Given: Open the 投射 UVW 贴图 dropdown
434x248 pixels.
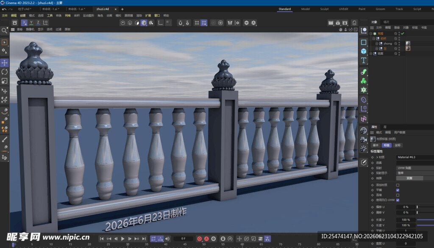Looking at the screenshot, I should click(x=415, y=168).
